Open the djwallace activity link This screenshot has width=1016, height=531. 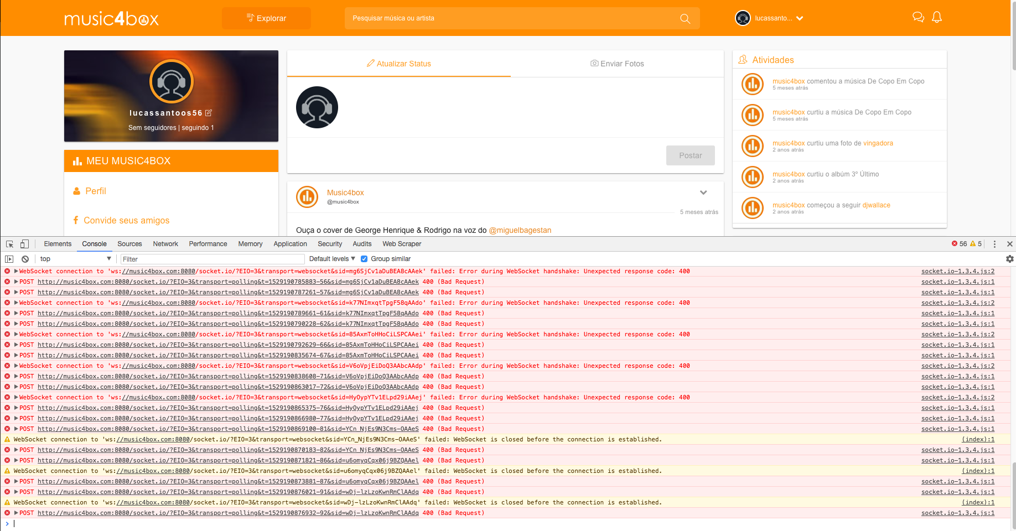click(x=877, y=205)
